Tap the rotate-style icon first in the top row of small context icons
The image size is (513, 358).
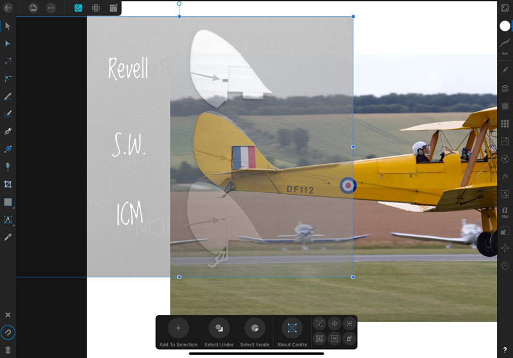click(x=319, y=323)
